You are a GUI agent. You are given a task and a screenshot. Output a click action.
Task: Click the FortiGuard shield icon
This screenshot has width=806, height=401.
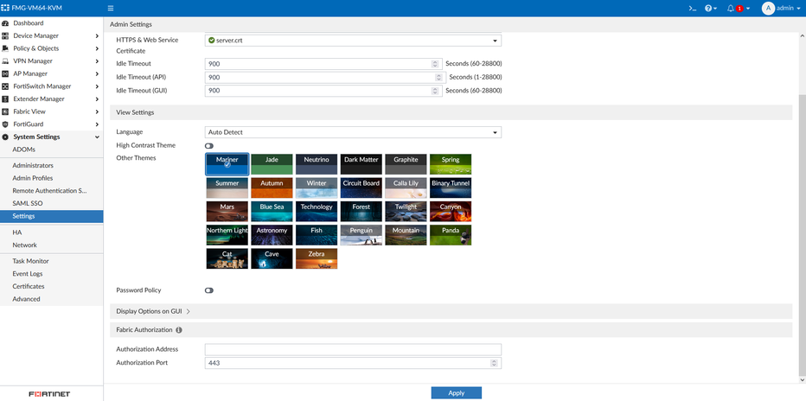tap(5, 124)
